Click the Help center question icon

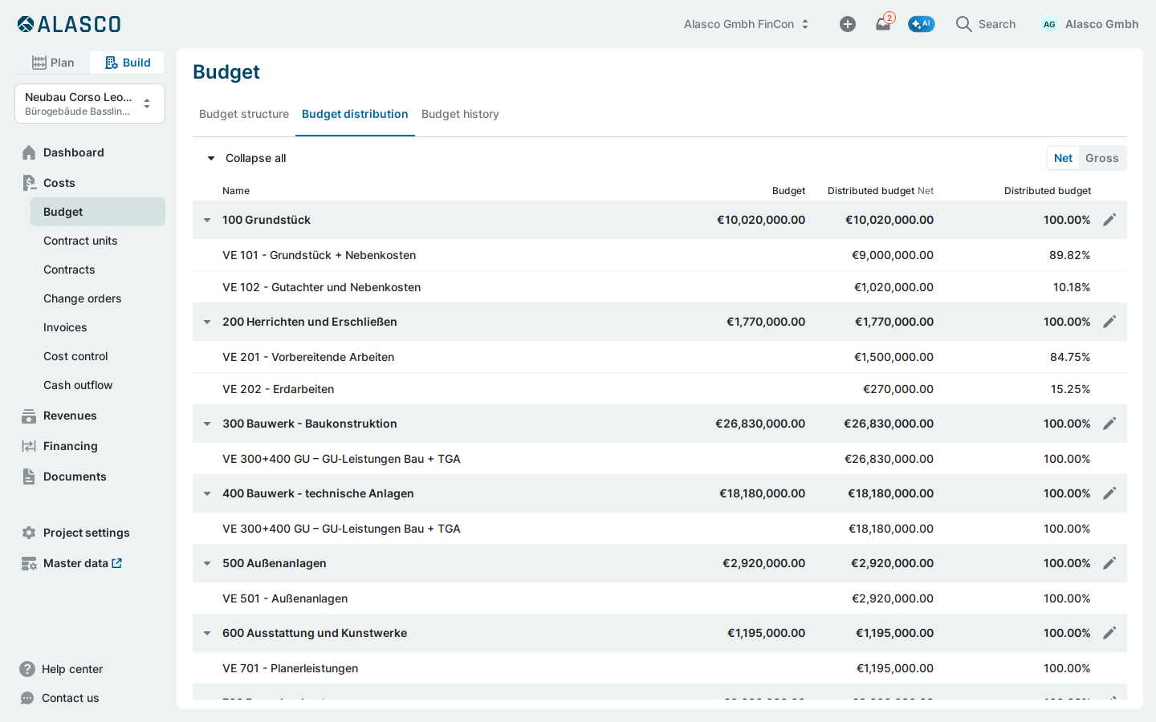tap(27, 669)
